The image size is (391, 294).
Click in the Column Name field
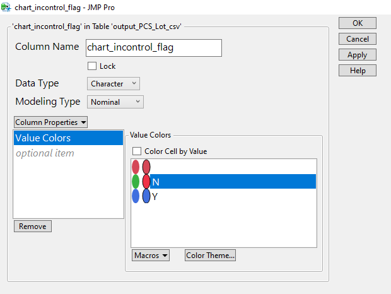pyautogui.click(x=153, y=47)
